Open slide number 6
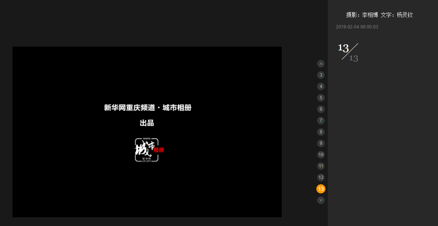The image size is (438, 226). click(x=321, y=109)
